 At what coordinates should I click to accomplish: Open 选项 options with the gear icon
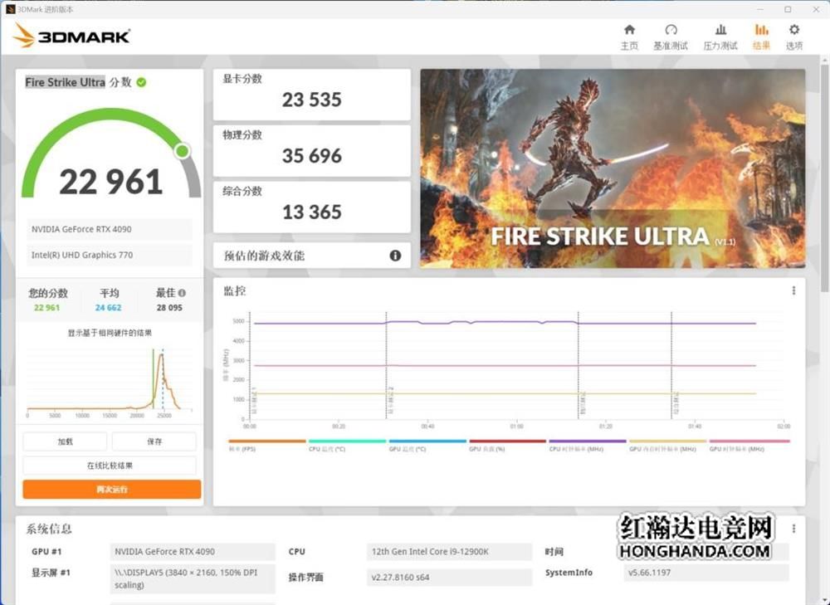[x=794, y=37]
